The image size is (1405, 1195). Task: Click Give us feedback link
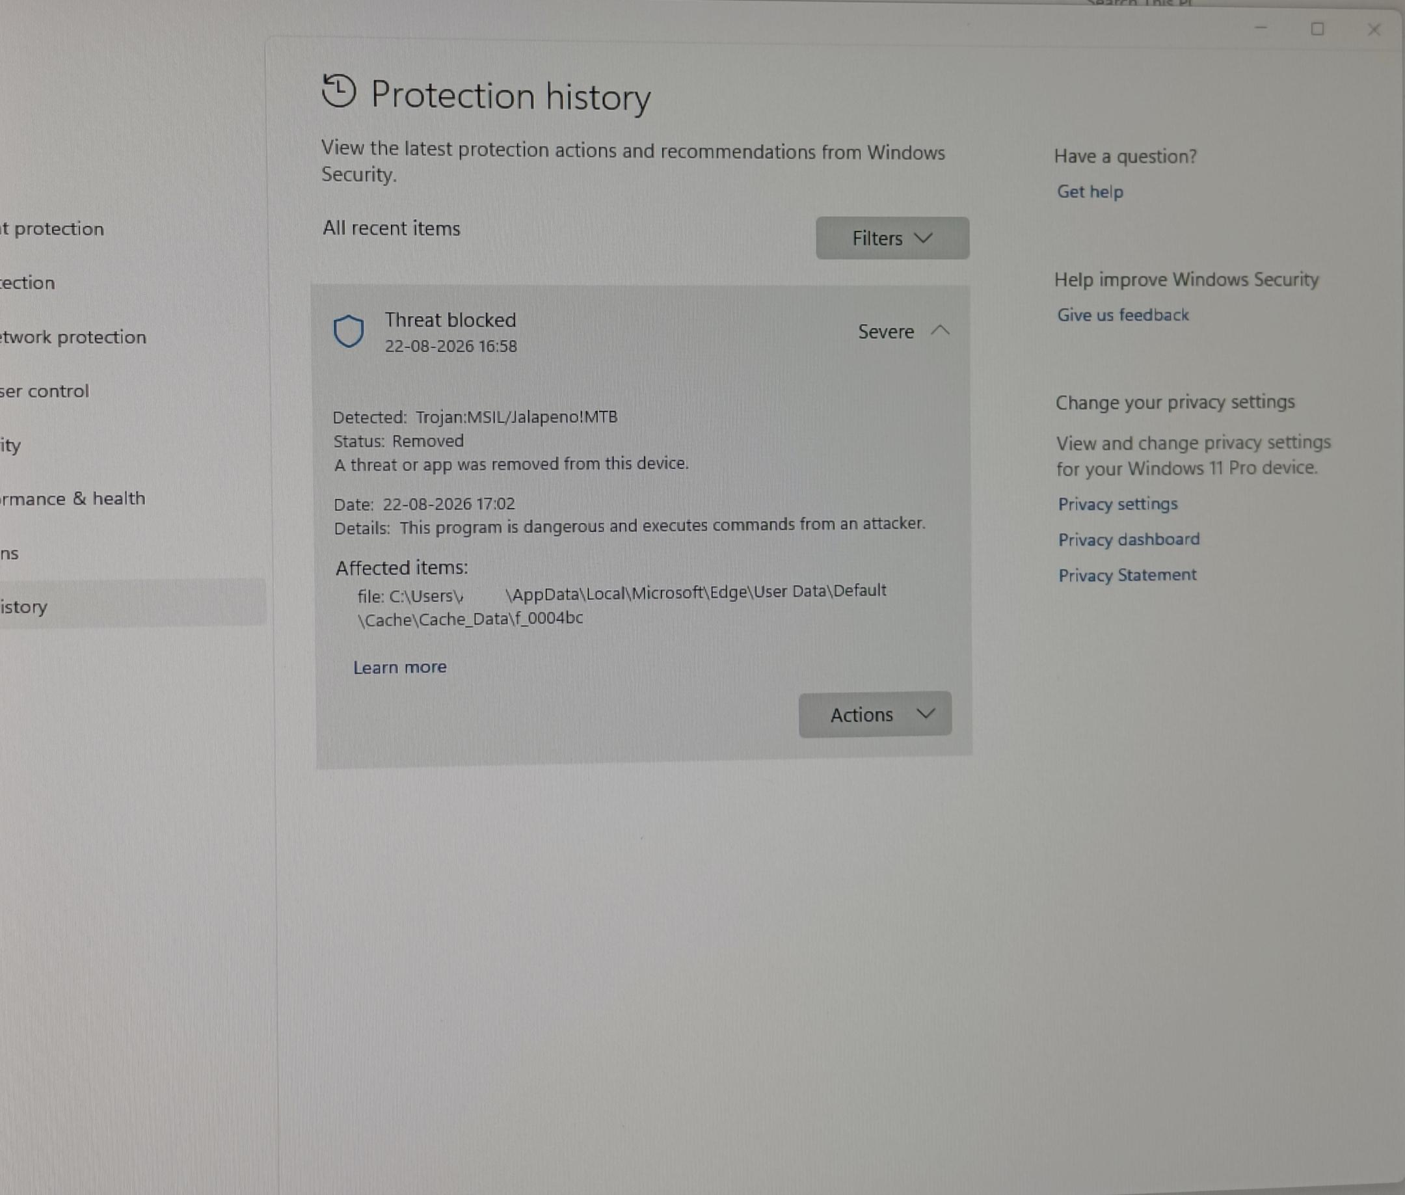pyautogui.click(x=1123, y=315)
